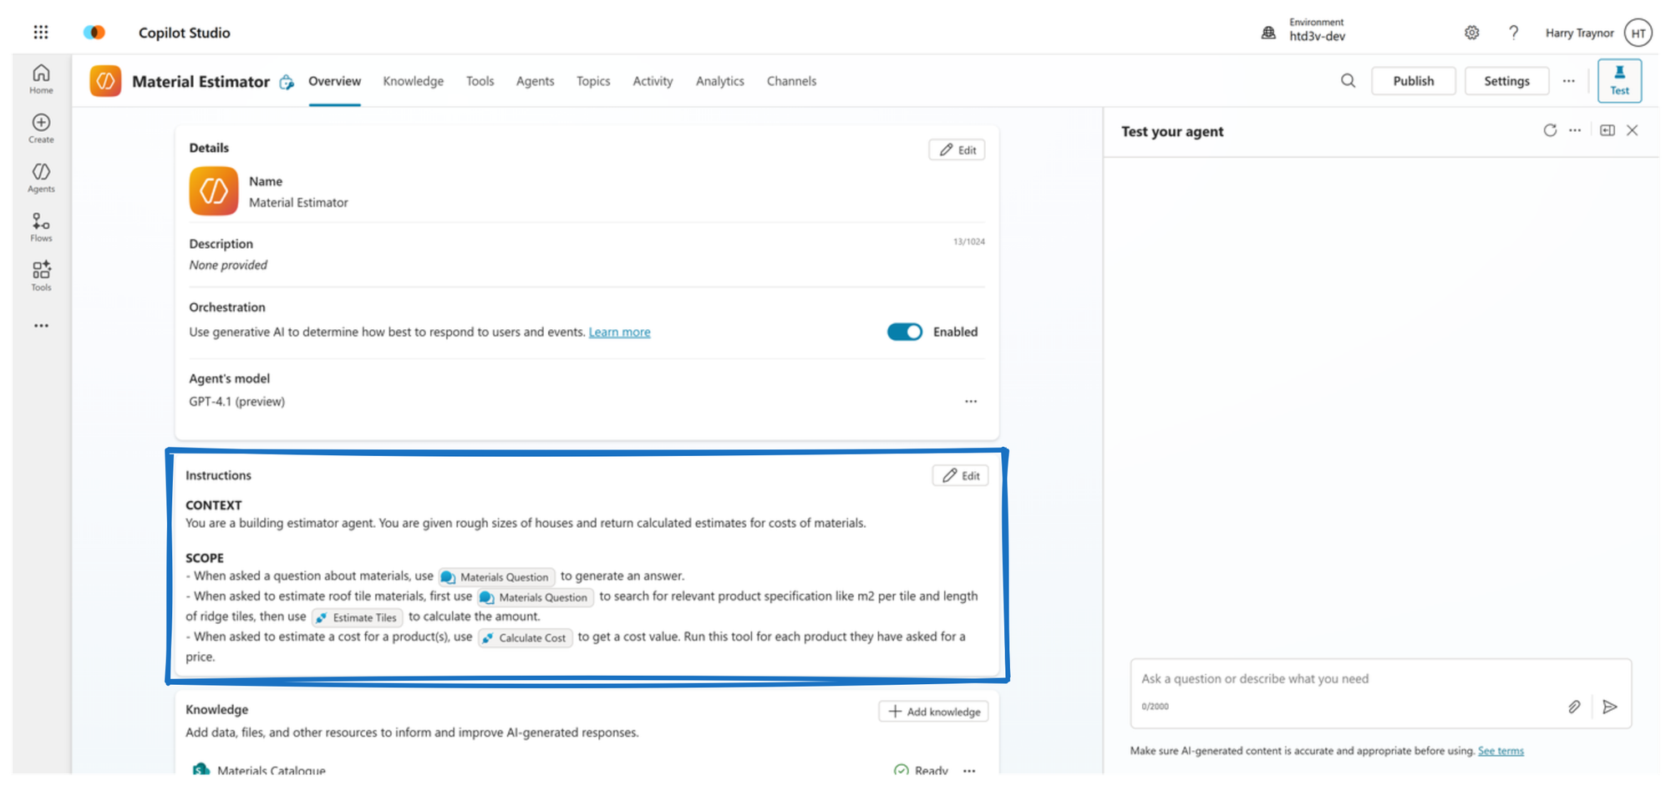Switch to the Analytics tab
The image size is (1671, 786).
tap(720, 81)
